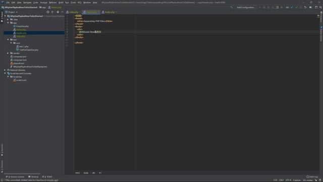The height and width of the screenshot is (182, 323).
Task: Click the locate target icon in Project panel
Action: tap(48, 12)
